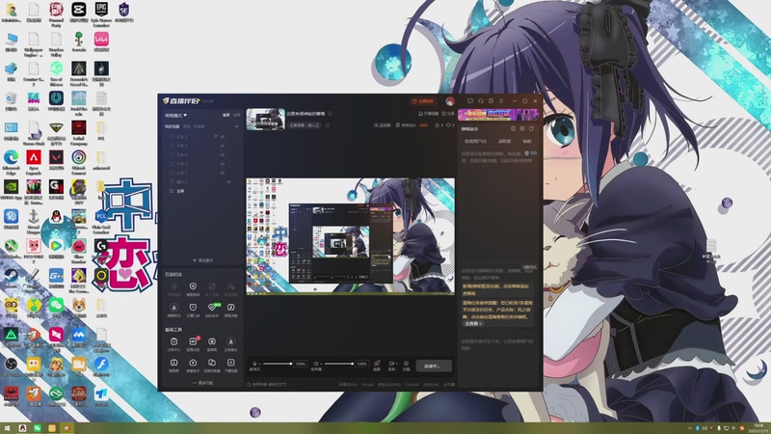The height and width of the screenshot is (434, 771).
Task: Open the microphone device dropdown arrow
Action: [259, 364]
